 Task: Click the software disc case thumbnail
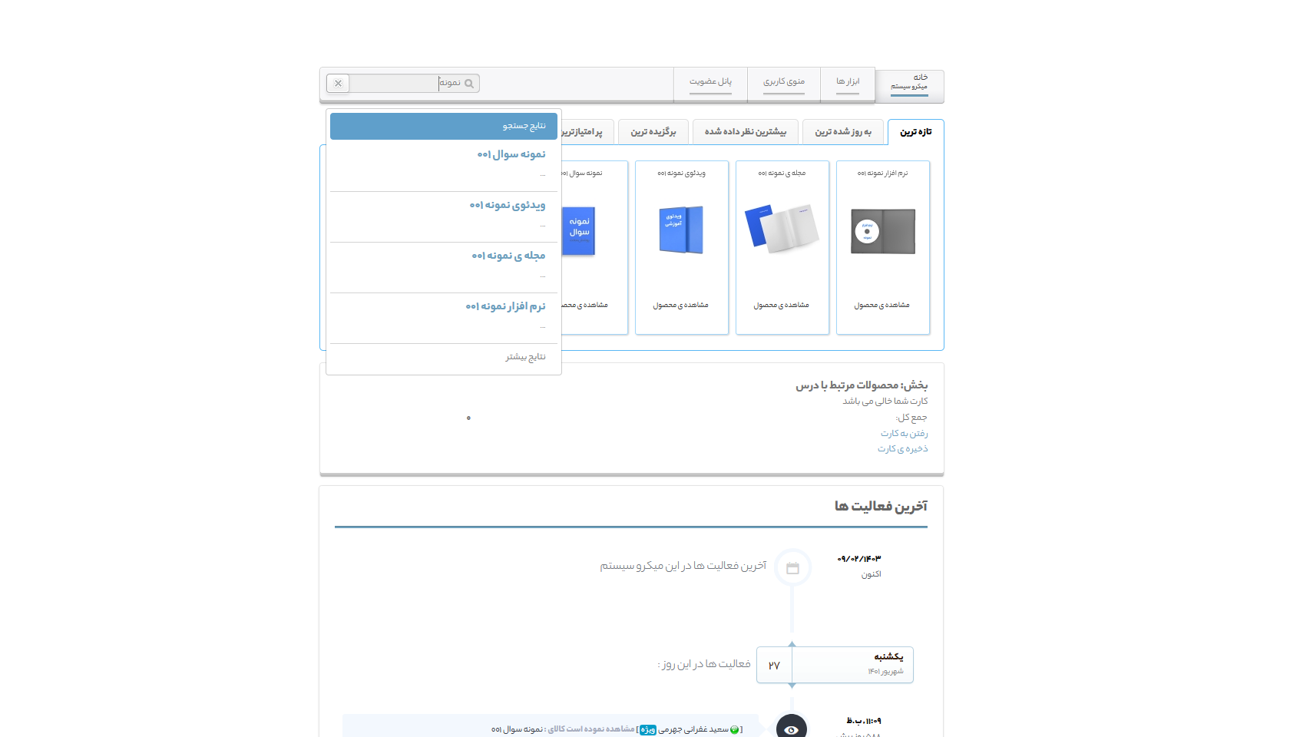point(882,231)
